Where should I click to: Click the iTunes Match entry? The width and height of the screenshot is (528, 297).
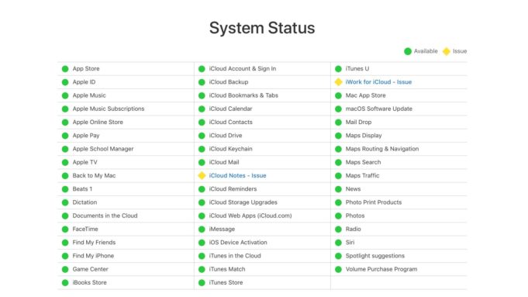coord(227,269)
